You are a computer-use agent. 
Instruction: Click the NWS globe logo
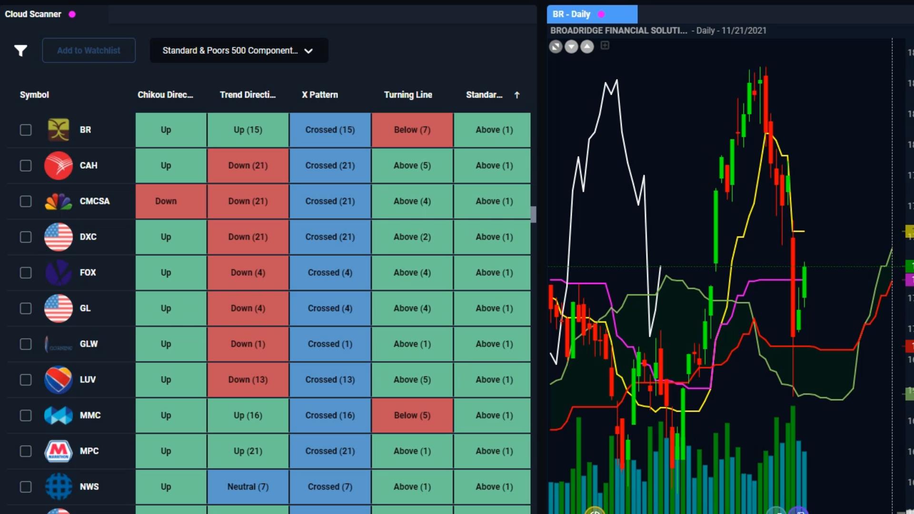(59, 487)
